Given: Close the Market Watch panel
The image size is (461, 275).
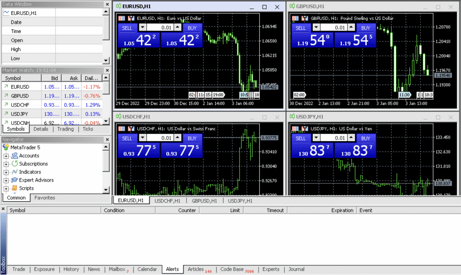Looking at the screenshot, I should tap(107, 70).
